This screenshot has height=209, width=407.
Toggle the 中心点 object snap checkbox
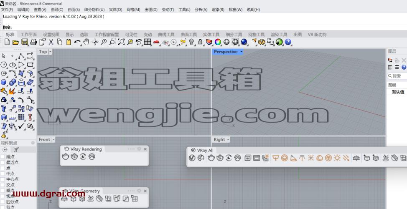pos(3,179)
